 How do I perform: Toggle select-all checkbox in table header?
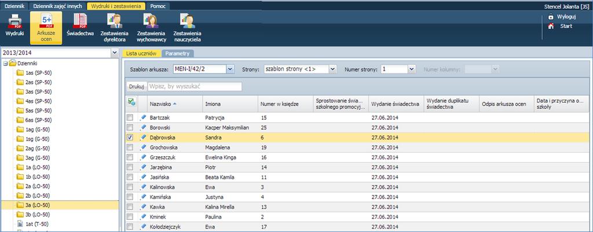point(131,102)
